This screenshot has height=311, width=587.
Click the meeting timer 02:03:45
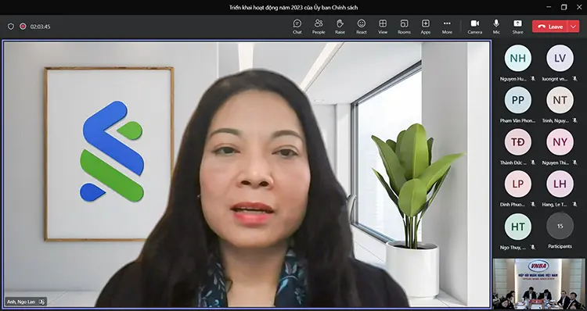pyautogui.click(x=40, y=27)
